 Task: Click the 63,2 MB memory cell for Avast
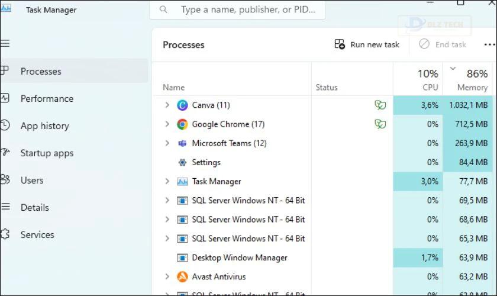[468, 276]
